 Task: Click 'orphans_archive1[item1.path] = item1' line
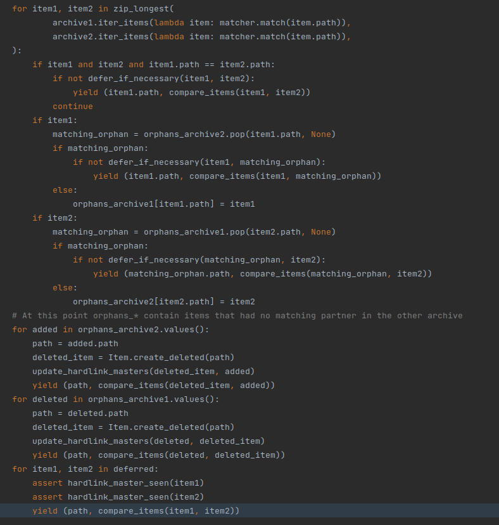point(164,204)
